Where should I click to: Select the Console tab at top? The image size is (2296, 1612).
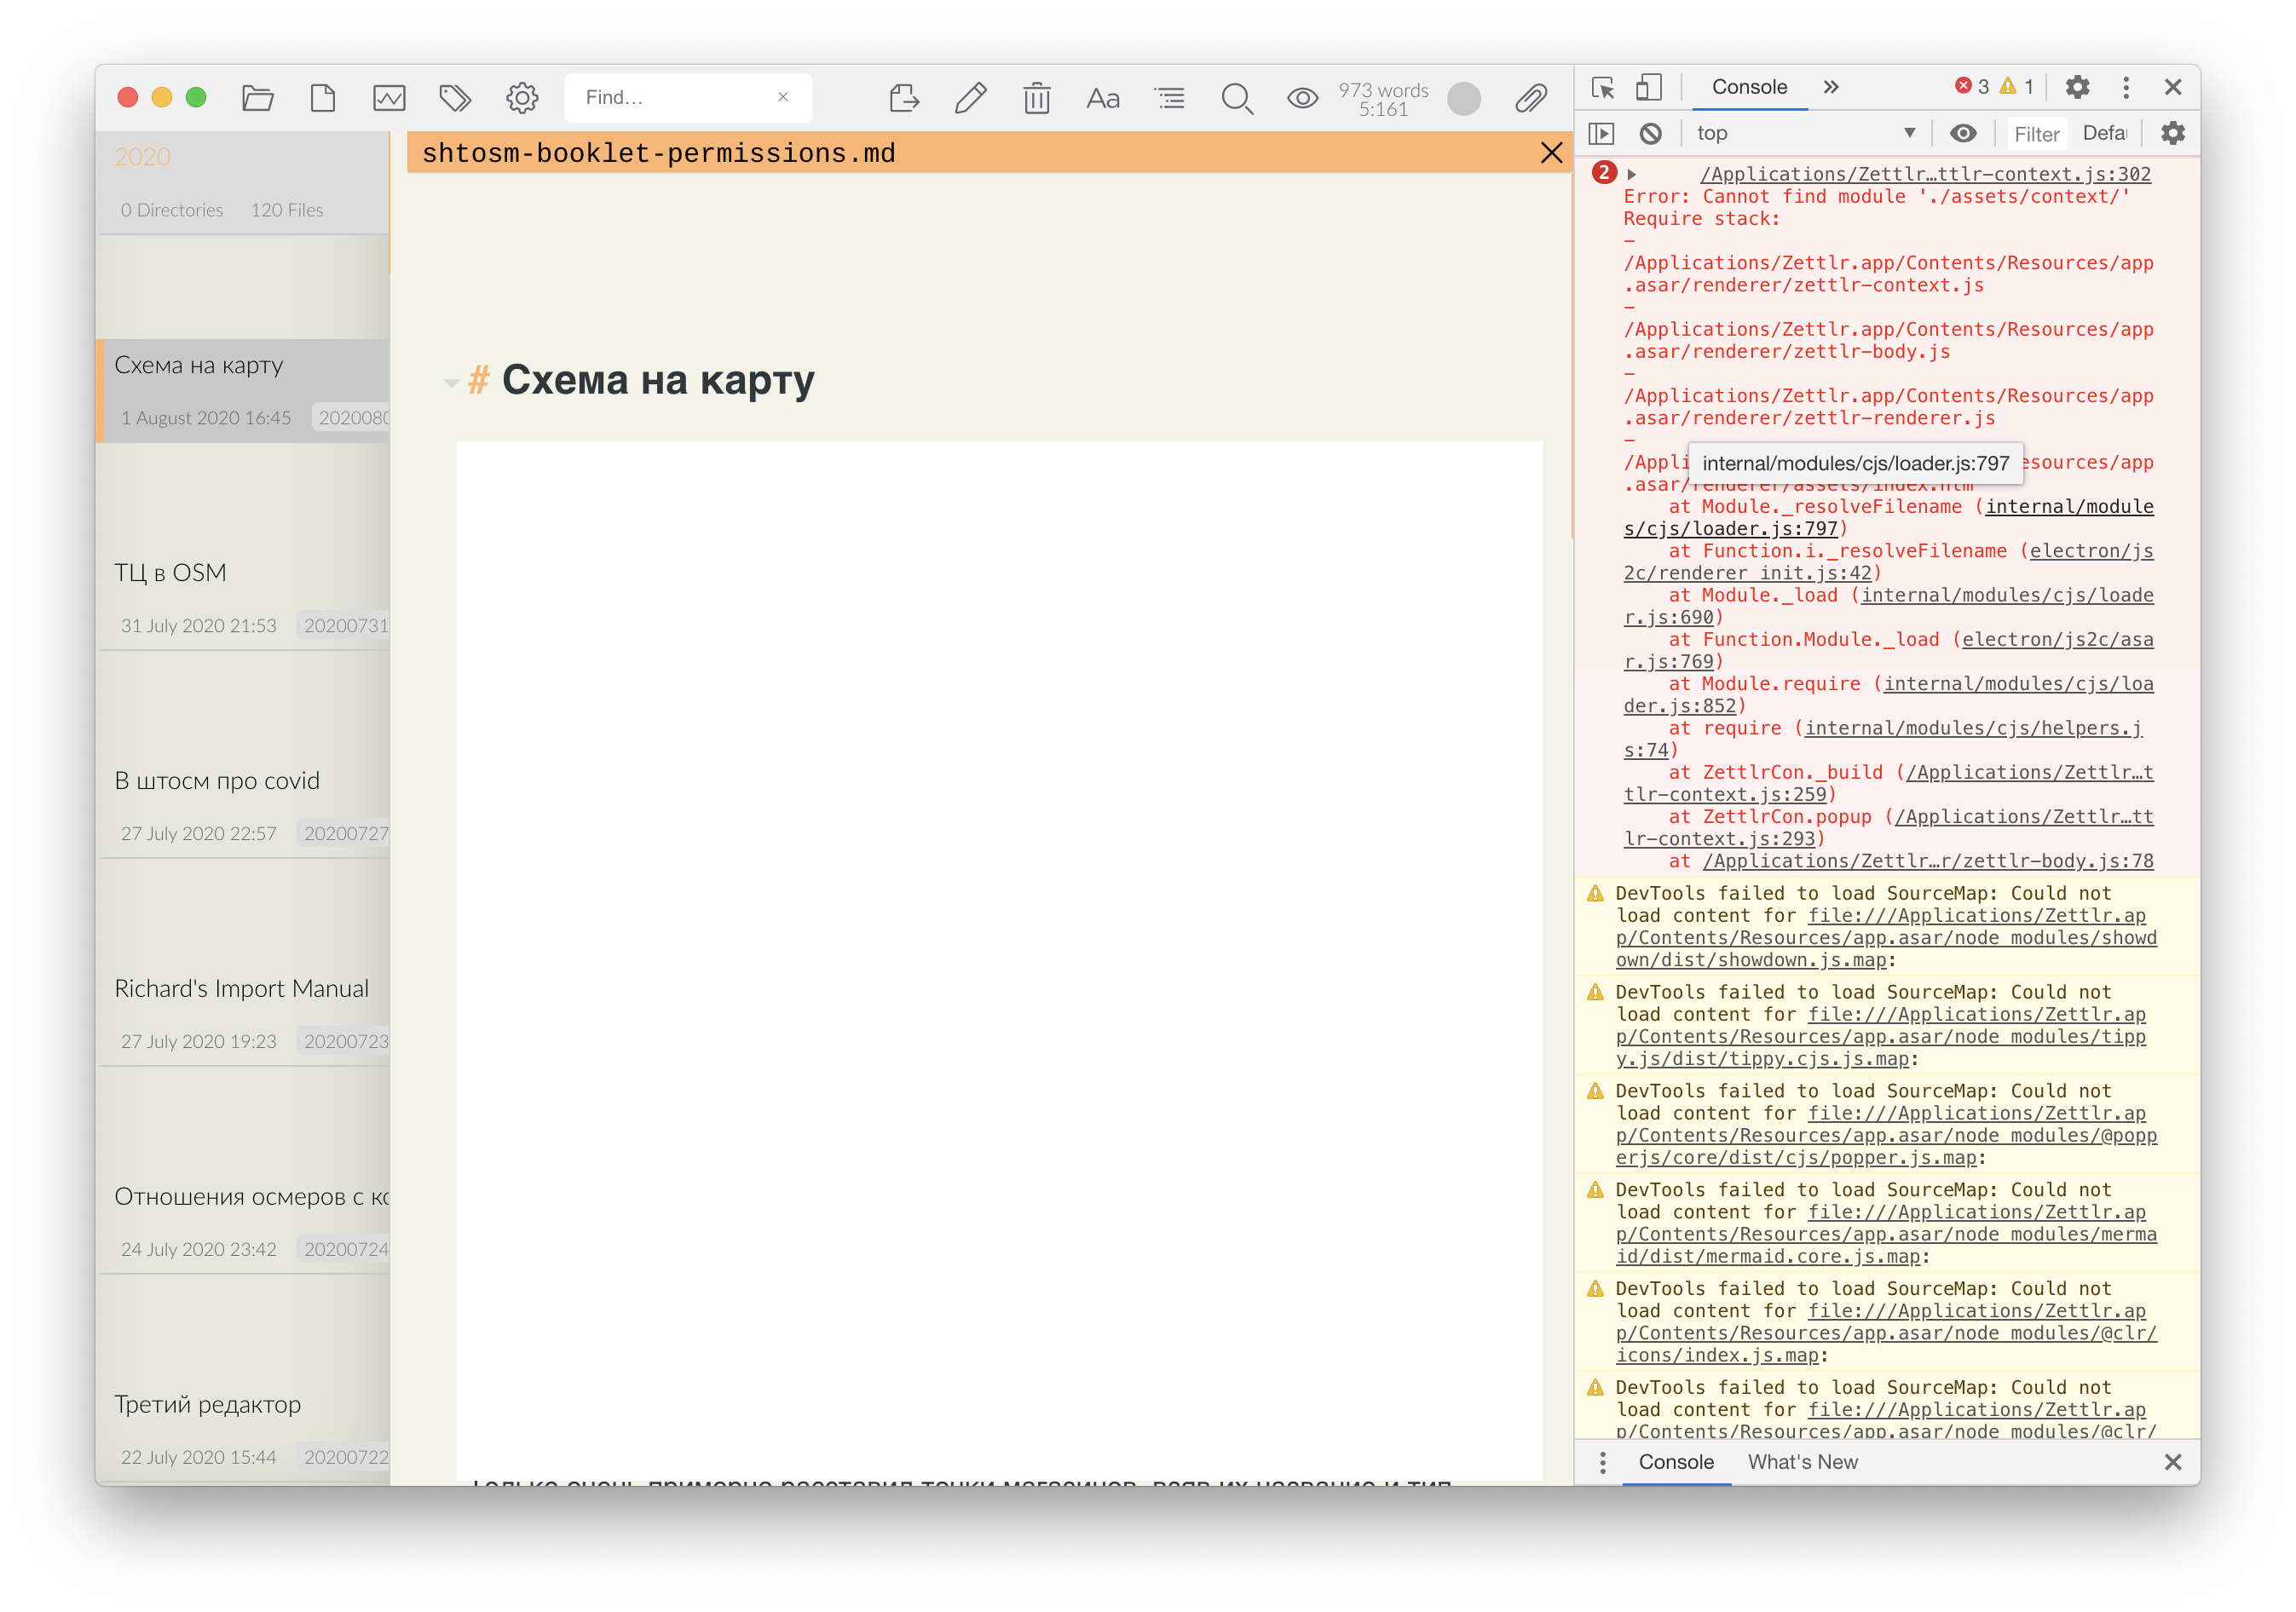click(x=1749, y=87)
